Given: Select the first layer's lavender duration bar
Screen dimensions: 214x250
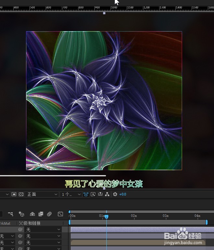Looking at the screenshot, I should 142,230.
